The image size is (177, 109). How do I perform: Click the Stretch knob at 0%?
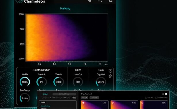pyautogui.click(x=42, y=82)
